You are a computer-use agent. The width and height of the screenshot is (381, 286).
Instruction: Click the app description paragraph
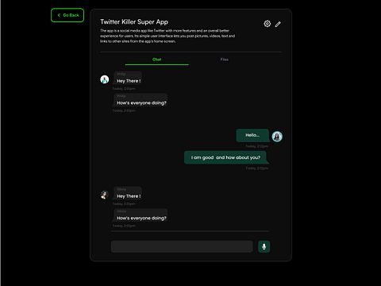pyautogui.click(x=167, y=36)
